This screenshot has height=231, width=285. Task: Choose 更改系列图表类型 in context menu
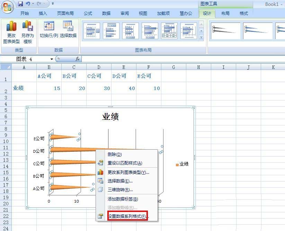[x=128, y=172]
